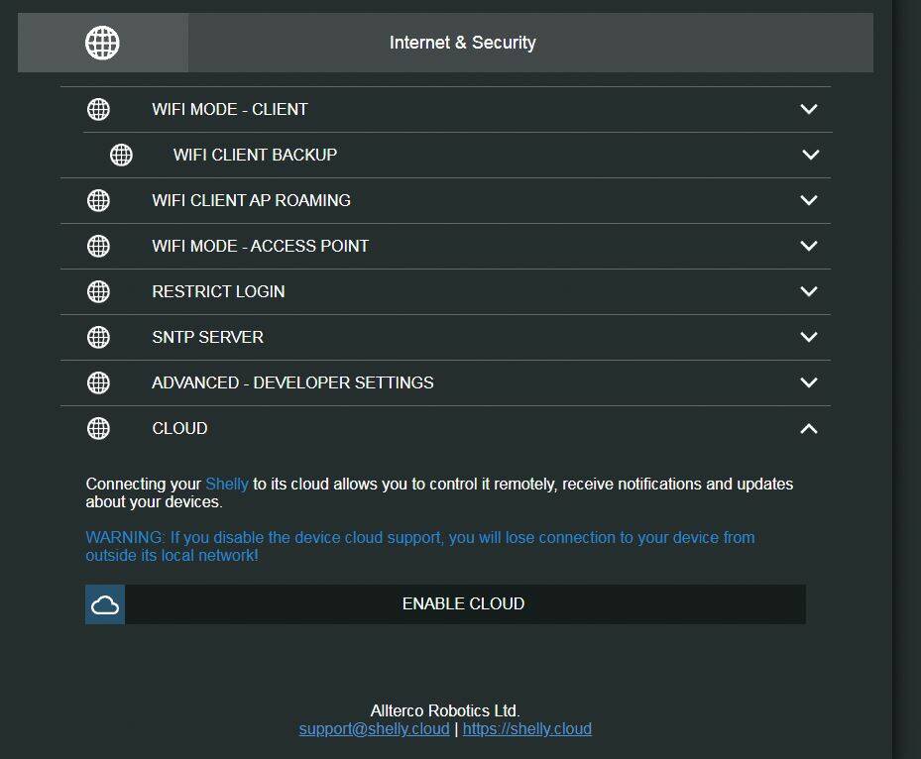Expand WIFI MODE - CLIENT chevron
The width and height of the screenshot is (921, 759).
[x=809, y=109]
